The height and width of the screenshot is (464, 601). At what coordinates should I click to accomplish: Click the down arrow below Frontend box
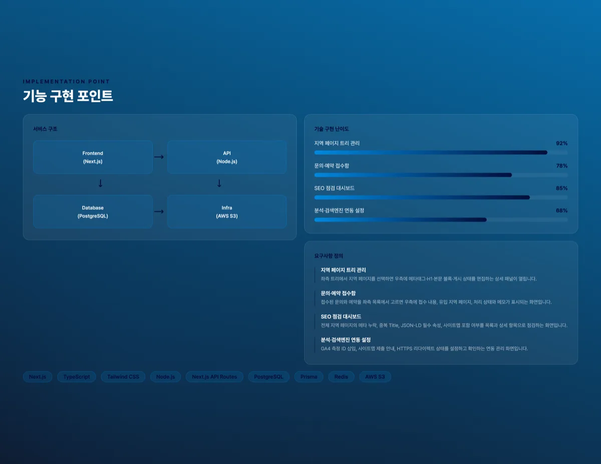[x=100, y=184]
